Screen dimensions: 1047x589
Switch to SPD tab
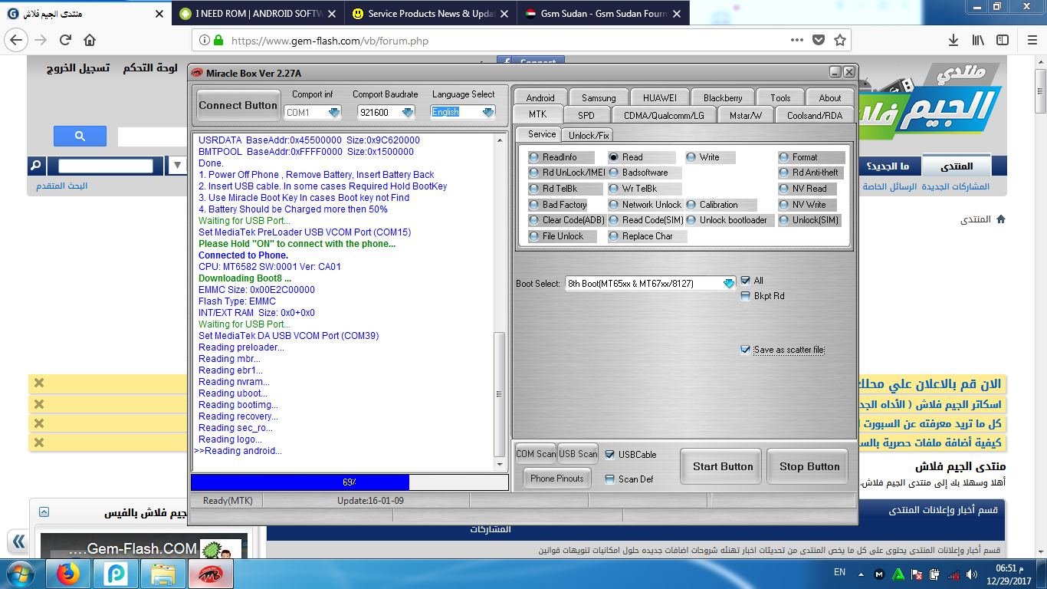586,115
